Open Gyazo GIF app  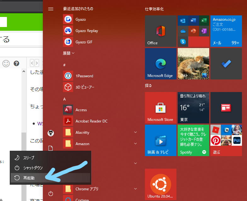(x=100, y=42)
